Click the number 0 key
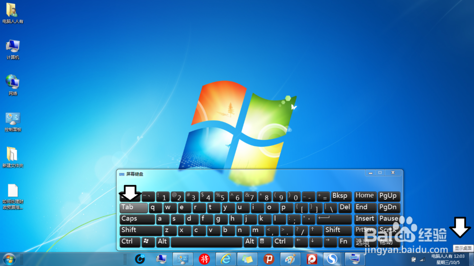Viewport: 474px width, 266px height. [x=294, y=196]
